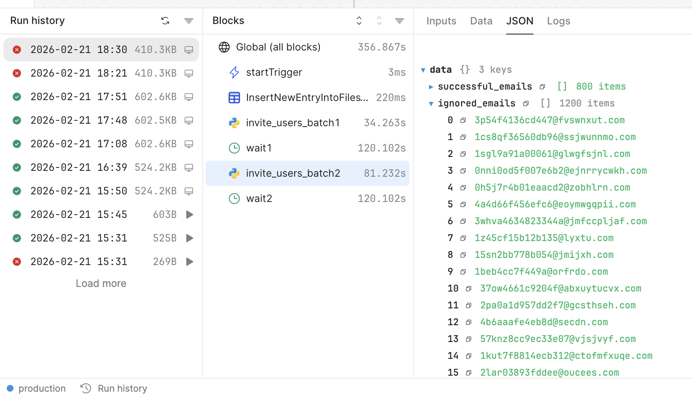The height and width of the screenshot is (398, 692).
Task: Click Load more under the run list
Action: pyautogui.click(x=101, y=284)
